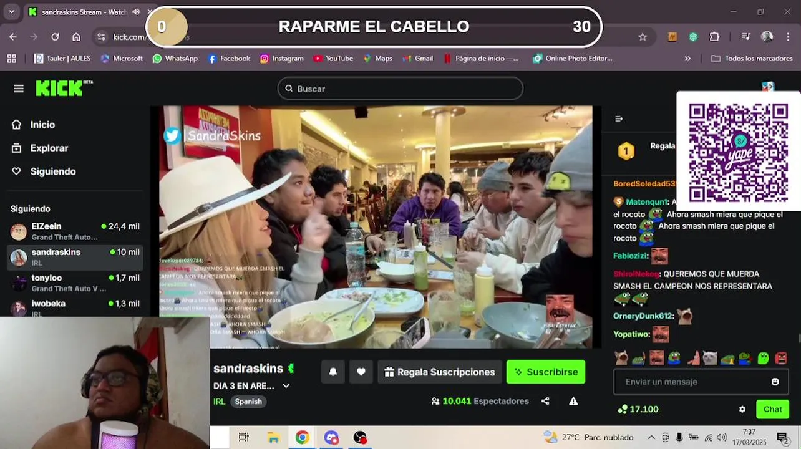The image size is (801, 449).
Task: Open Instagram bookmark
Action: (282, 59)
